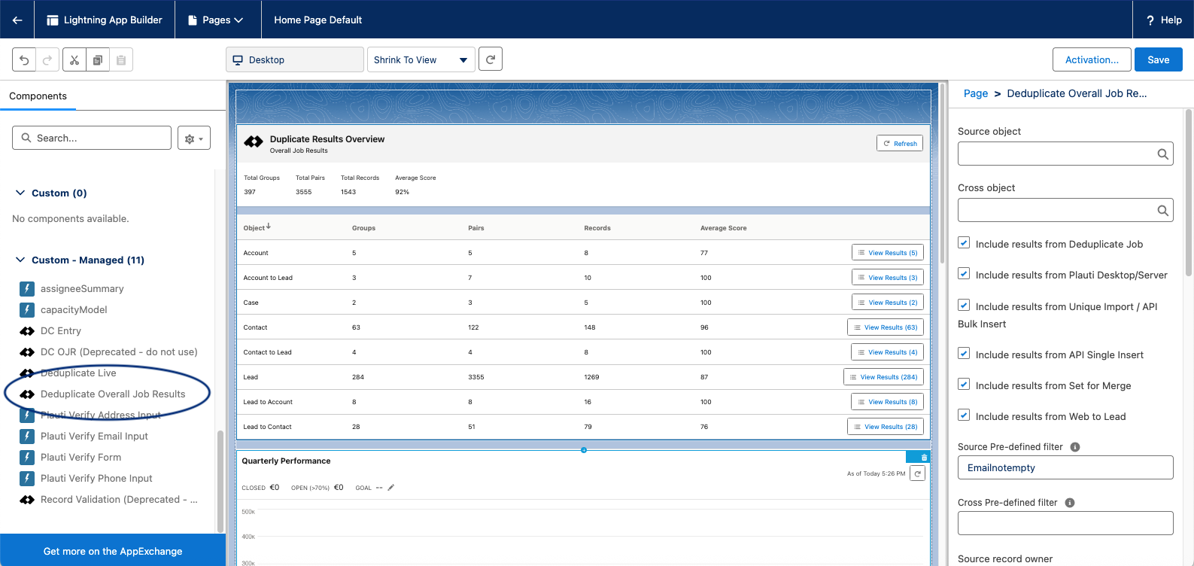1194x566 pixels.
Task: Click the Save button
Action: pos(1159,59)
